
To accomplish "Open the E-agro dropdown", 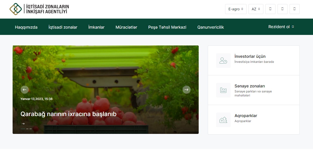I will [235, 9].
